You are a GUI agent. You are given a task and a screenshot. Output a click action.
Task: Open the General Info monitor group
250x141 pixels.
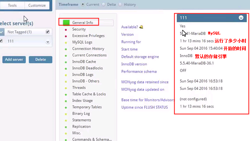click(83, 23)
